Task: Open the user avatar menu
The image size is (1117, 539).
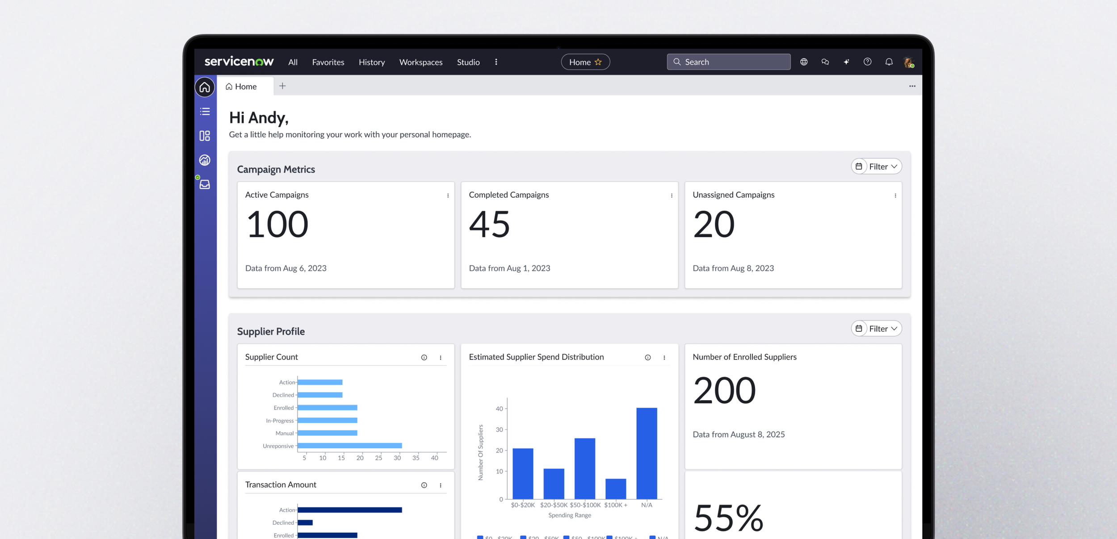Action: (x=909, y=62)
